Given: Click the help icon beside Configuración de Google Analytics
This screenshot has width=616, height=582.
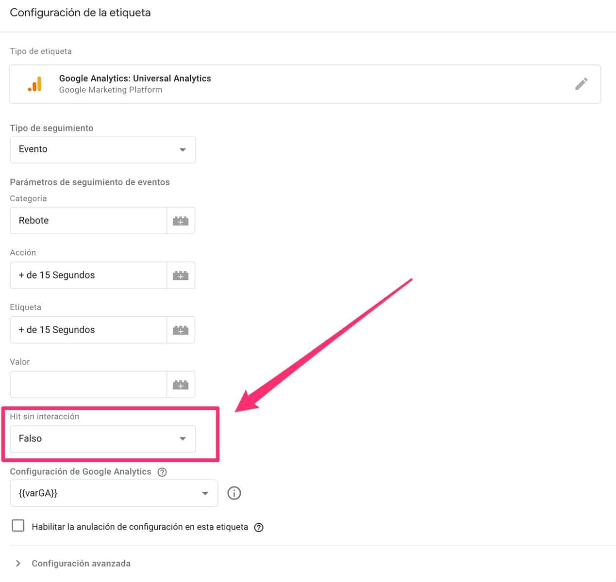Looking at the screenshot, I should coord(162,472).
